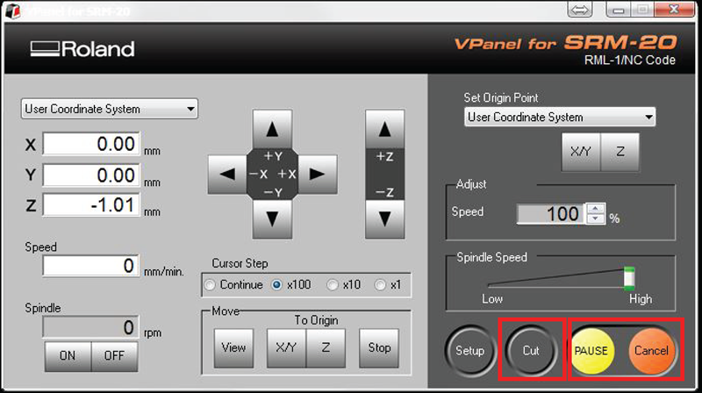Lower the spindle with -Z arrow
The width and height of the screenshot is (702, 393).
(x=384, y=219)
